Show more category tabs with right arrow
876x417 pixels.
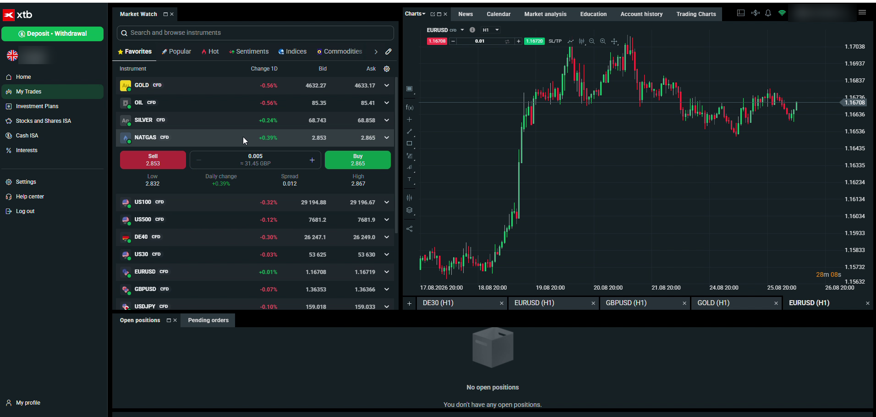[x=376, y=52]
